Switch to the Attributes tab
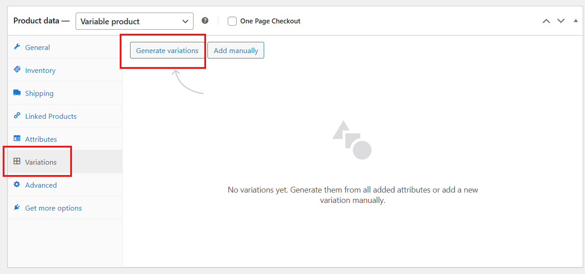Screen dimensions: 585x274 coord(41,139)
